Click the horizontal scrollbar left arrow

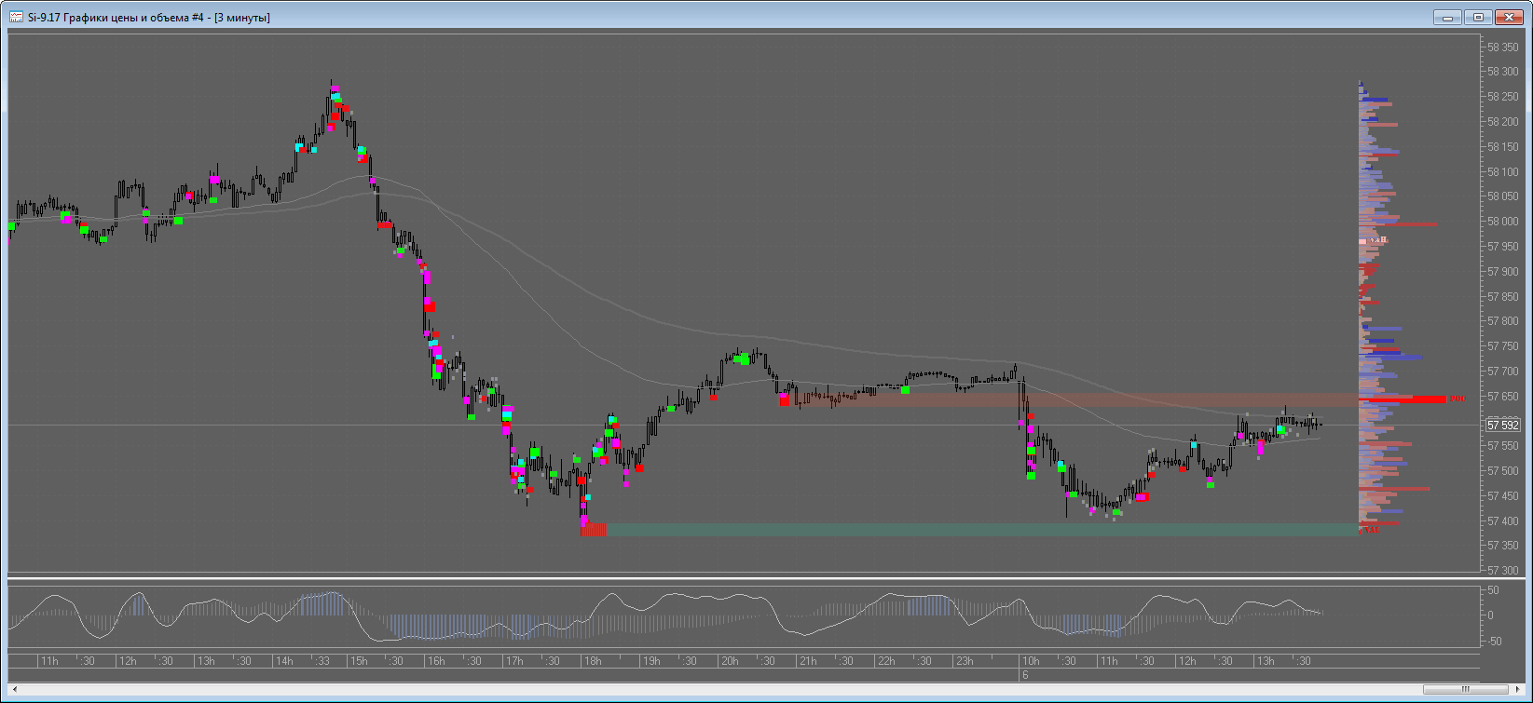tap(14, 689)
